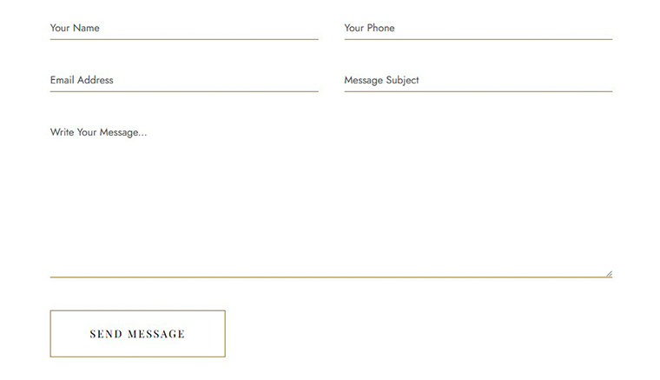Image resolution: width=660 pixels, height=380 pixels.
Task: Submit the contact form with Send Message
Action: coord(137,334)
